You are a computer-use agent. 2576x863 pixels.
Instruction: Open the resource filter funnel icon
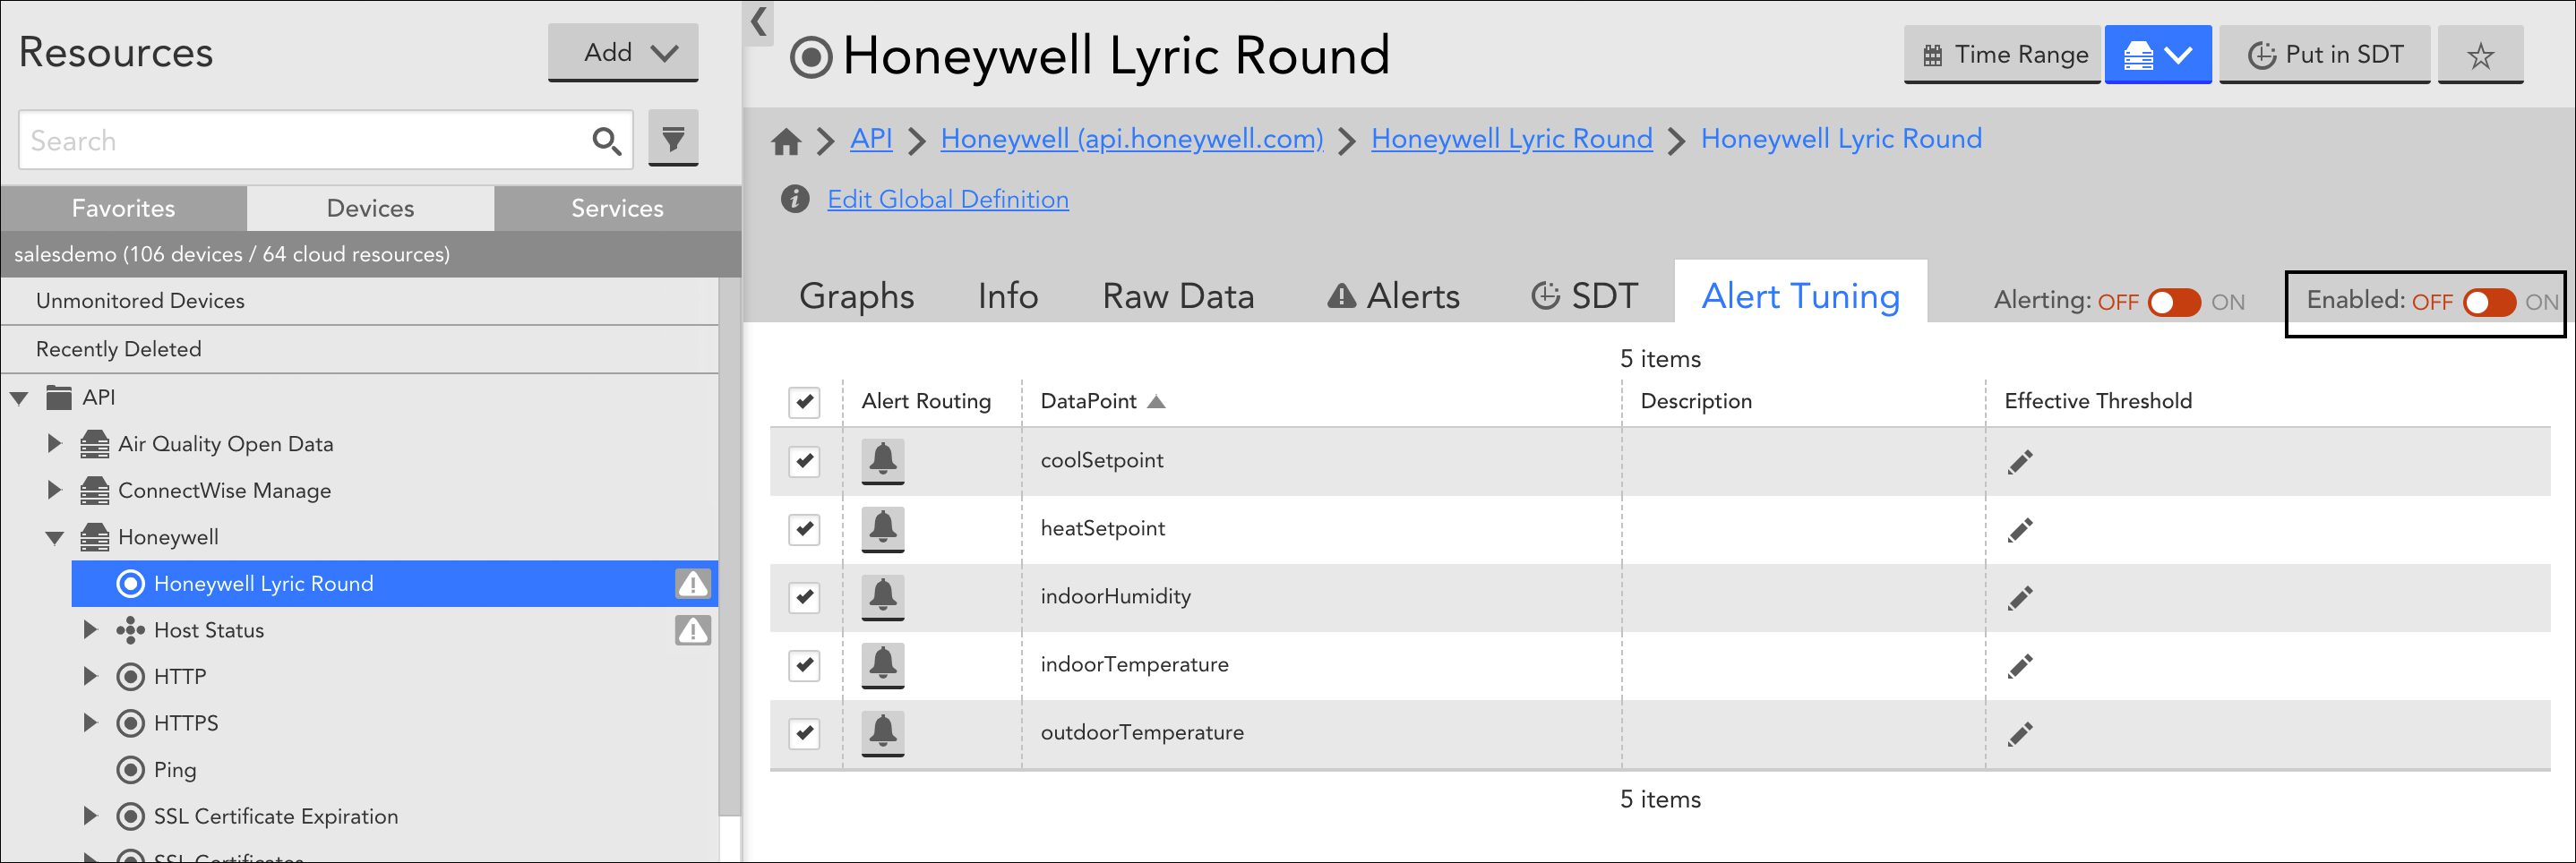[x=673, y=138]
